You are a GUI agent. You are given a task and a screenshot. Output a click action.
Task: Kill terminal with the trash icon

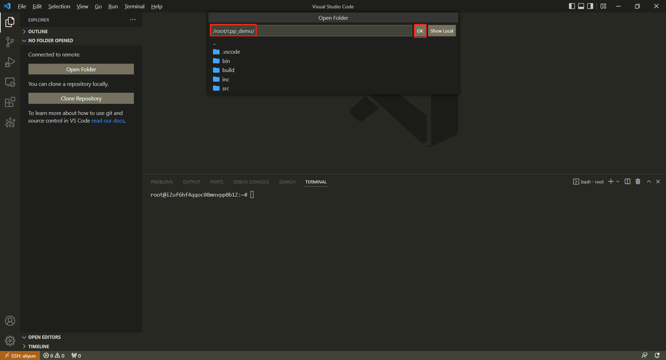point(638,182)
